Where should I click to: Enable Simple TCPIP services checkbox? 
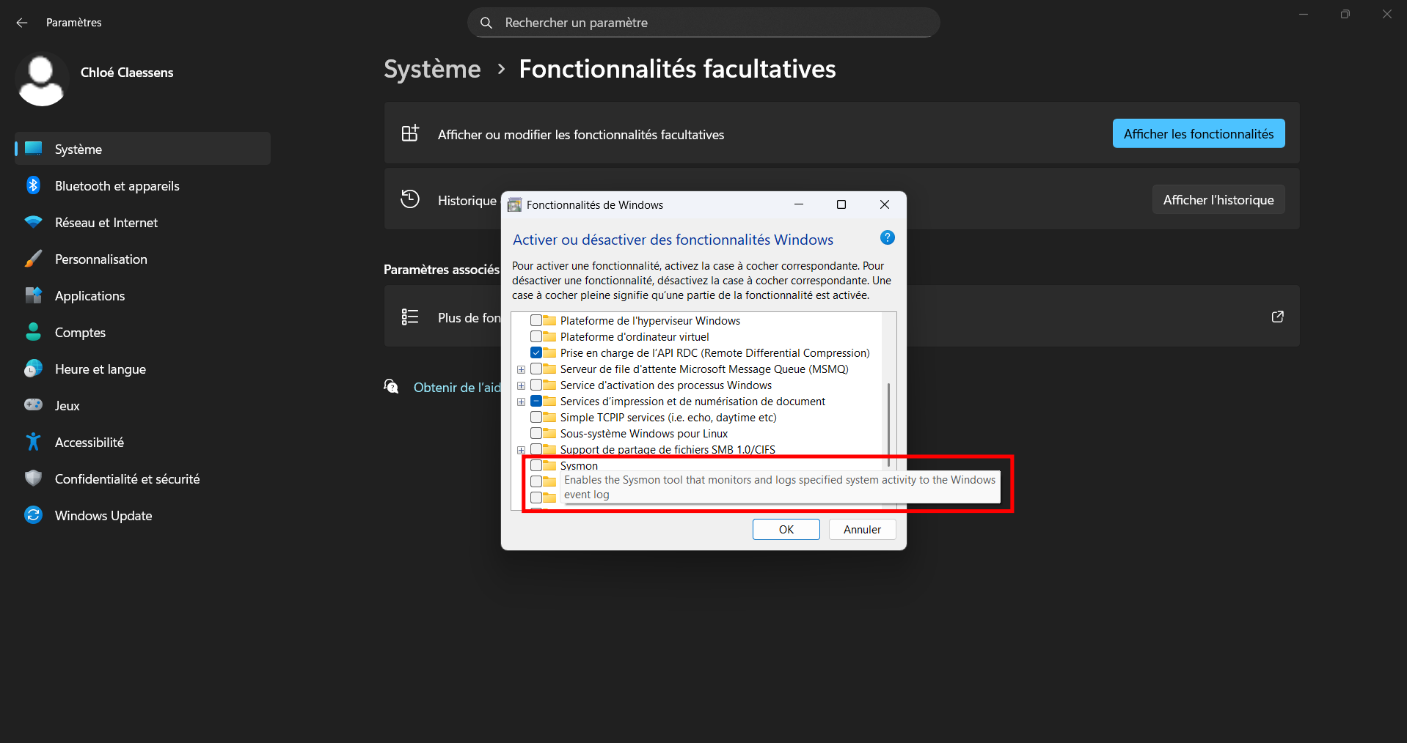tap(536, 417)
